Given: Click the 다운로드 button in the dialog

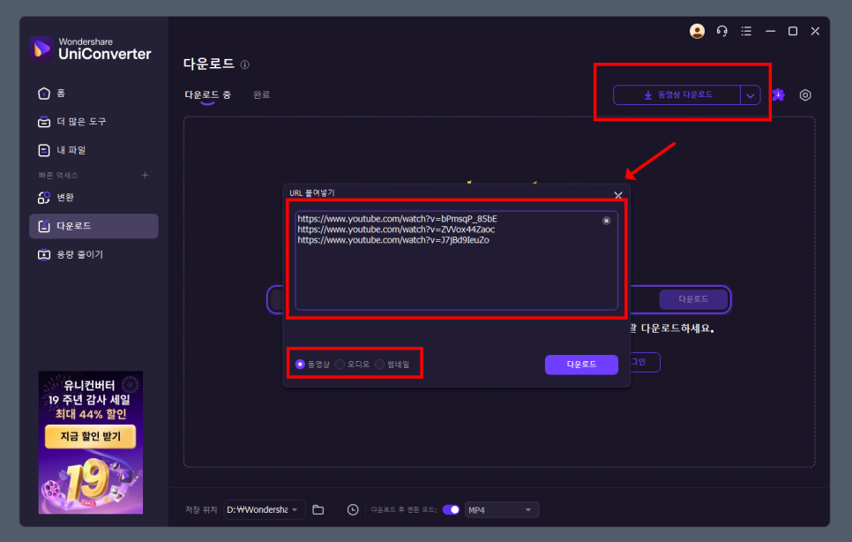Looking at the screenshot, I should coord(581,365).
